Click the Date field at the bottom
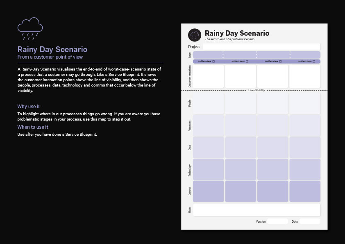Image resolution: width=345 pixels, height=244 pixels. (x=309, y=221)
